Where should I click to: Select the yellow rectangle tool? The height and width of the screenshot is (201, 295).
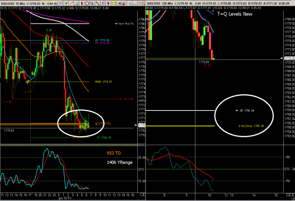(x=114, y=3)
